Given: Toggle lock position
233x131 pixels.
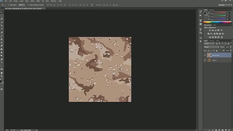Looking at the screenshot, I should pos(214,51).
